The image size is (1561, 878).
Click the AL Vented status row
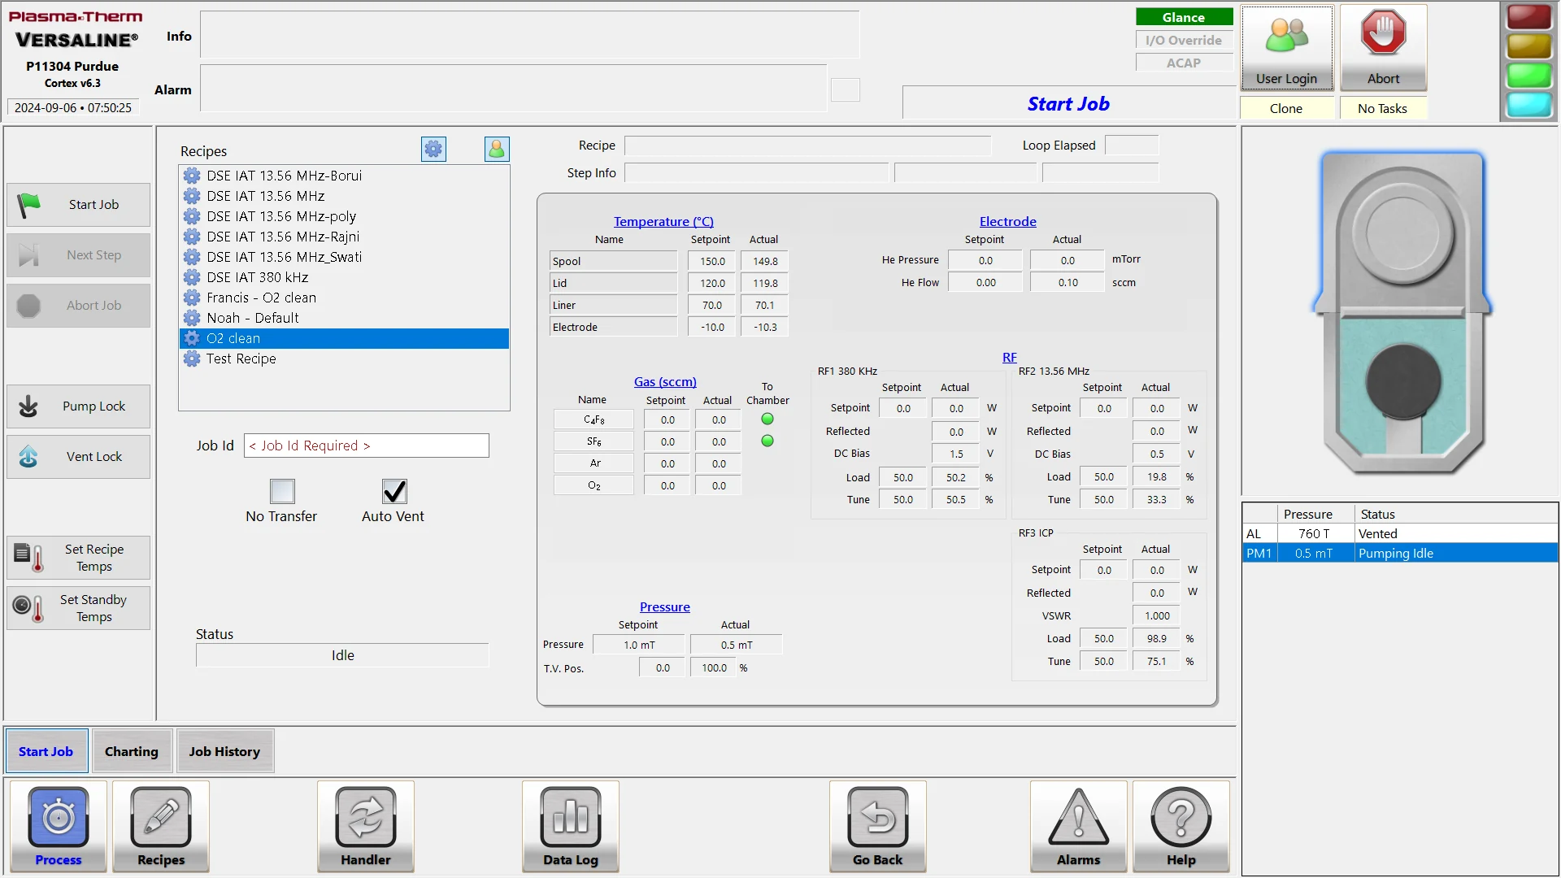(1400, 534)
